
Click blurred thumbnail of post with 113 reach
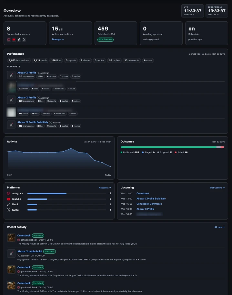(11, 112)
